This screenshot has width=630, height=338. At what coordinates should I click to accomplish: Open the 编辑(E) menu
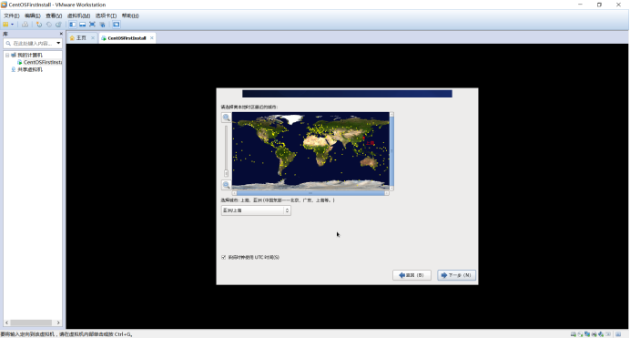(x=32, y=15)
